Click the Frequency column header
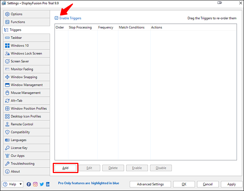Image resolution: width=244 pixels, height=191 pixels. [108, 27]
